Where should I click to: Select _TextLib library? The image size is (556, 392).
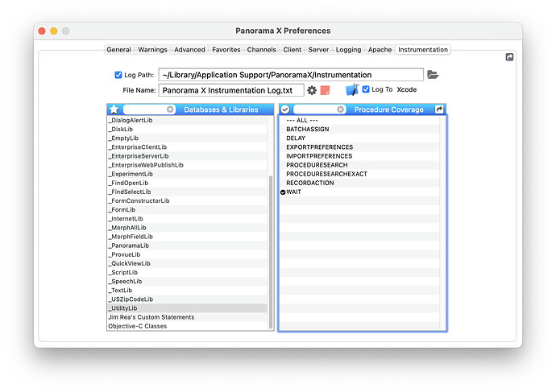(x=187, y=291)
